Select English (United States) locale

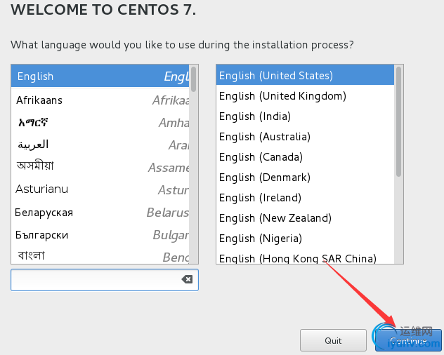(305, 75)
